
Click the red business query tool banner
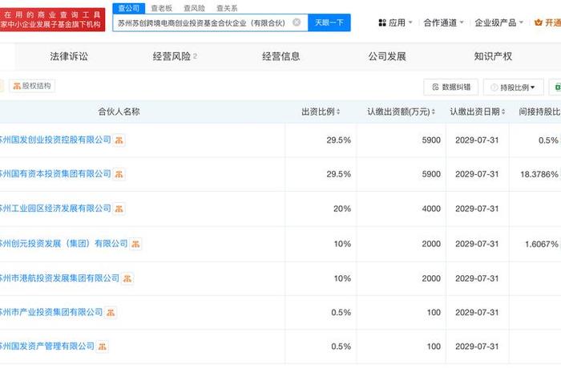(52, 20)
